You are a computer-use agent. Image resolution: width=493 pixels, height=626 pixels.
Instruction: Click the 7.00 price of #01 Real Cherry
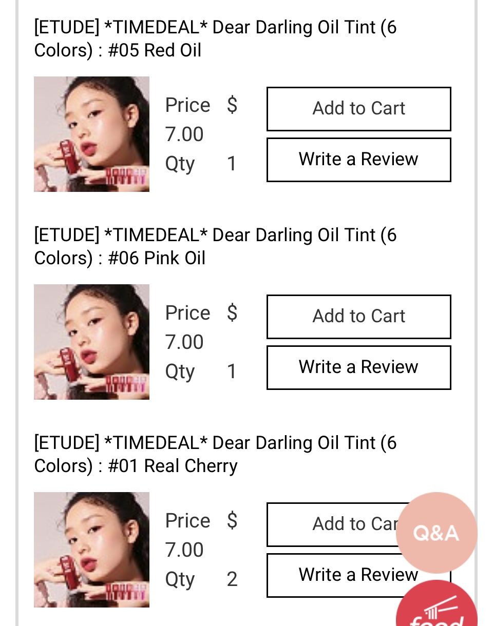click(184, 550)
